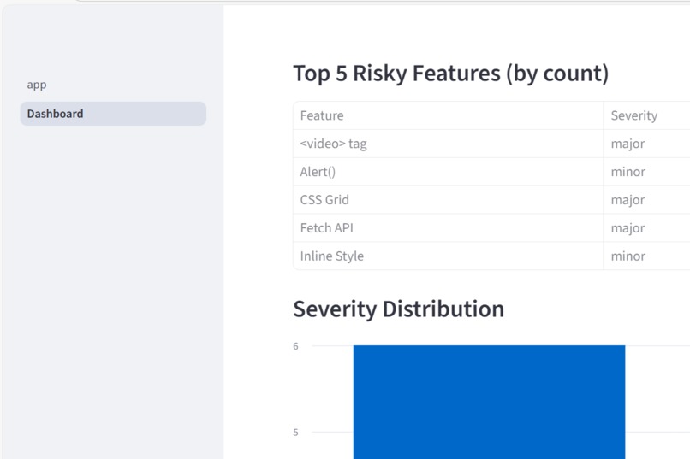Click the Feature column header

448,115
